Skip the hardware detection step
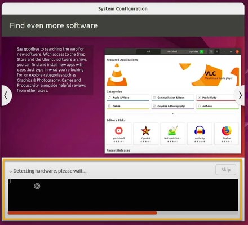 pos(225,170)
